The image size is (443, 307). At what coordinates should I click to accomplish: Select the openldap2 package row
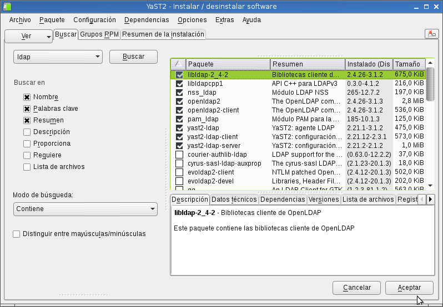tap(298, 101)
